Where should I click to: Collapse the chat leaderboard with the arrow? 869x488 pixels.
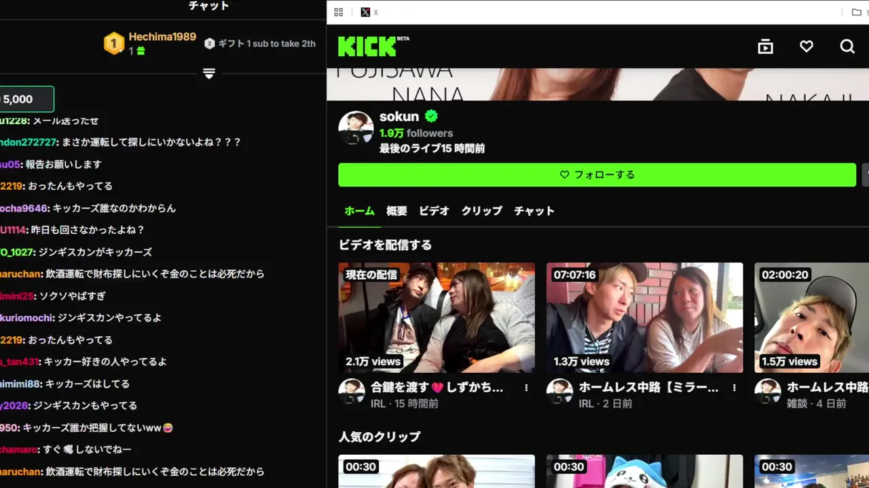coord(209,73)
